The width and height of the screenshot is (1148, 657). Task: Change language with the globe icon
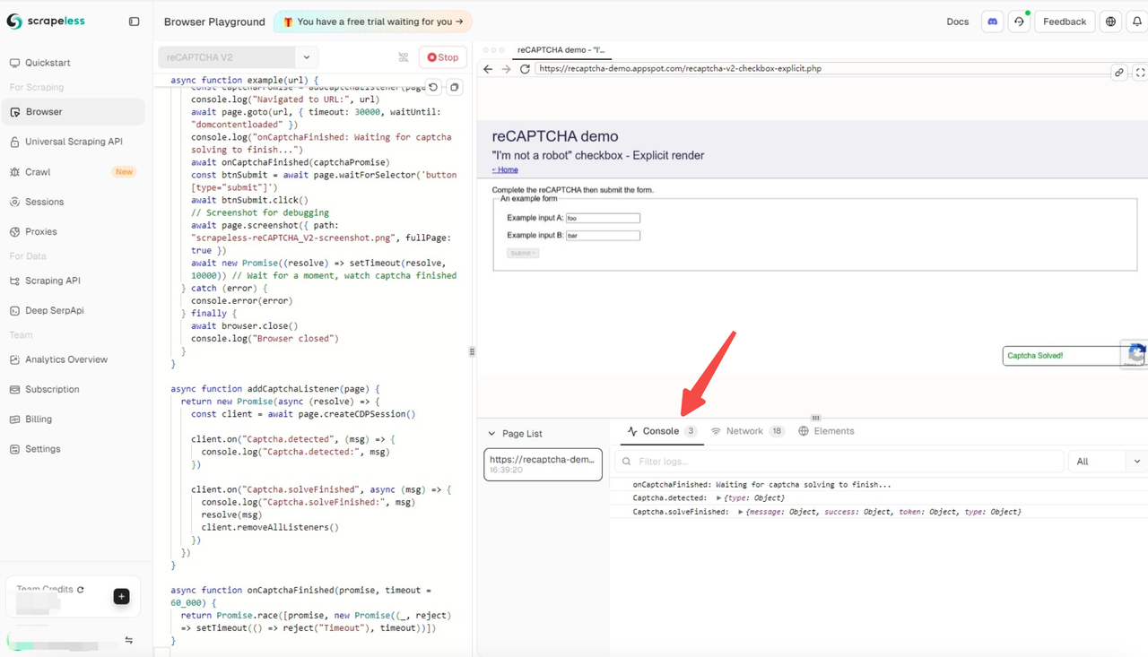pyautogui.click(x=1110, y=22)
